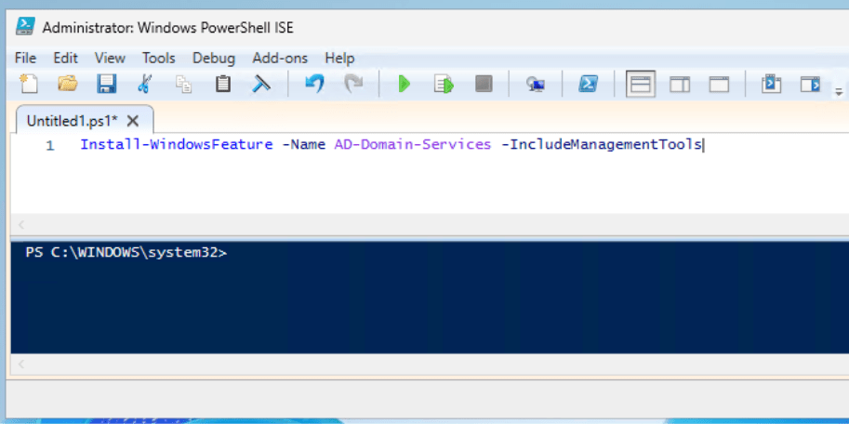
Task: Click the Run Selection icon
Action: coord(444,85)
